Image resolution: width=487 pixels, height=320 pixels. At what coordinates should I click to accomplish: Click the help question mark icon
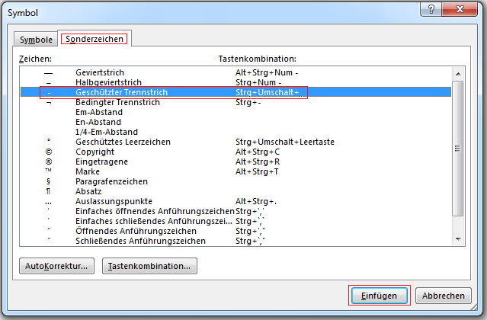(431, 9)
